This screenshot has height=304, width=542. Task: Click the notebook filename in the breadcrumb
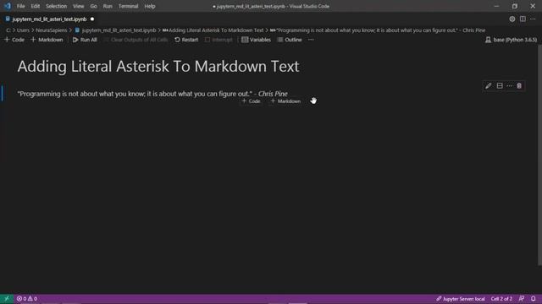click(119, 30)
